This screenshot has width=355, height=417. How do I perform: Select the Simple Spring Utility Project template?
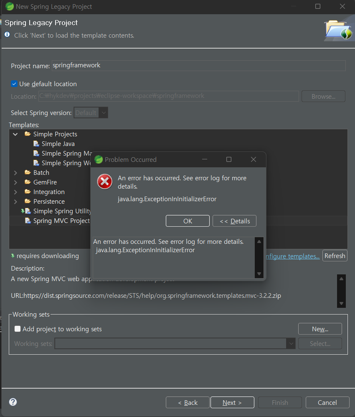click(62, 211)
